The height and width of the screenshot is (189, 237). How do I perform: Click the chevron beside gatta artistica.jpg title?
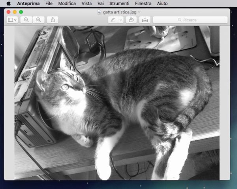click(139, 12)
